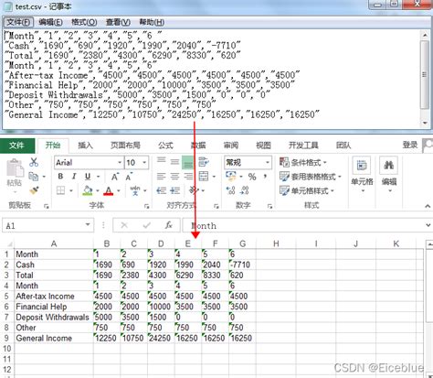Open the green 文件 tab in Excel
The image size is (433, 378).
tap(16, 146)
